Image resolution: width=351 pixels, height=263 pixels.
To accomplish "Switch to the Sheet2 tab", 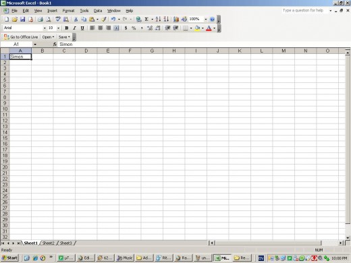I will pyautogui.click(x=49, y=243).
